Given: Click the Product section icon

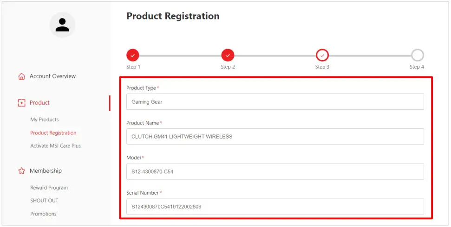Looking at the screenshot, I should pos(21,103).
